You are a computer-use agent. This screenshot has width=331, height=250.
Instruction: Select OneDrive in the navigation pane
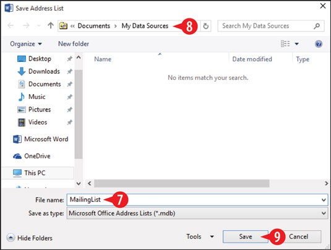tap(37, 156)
